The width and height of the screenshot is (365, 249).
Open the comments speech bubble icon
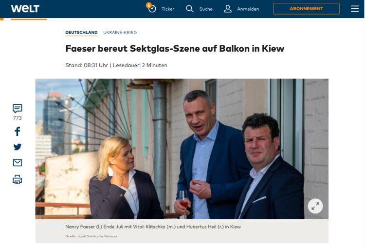point(17,108)
